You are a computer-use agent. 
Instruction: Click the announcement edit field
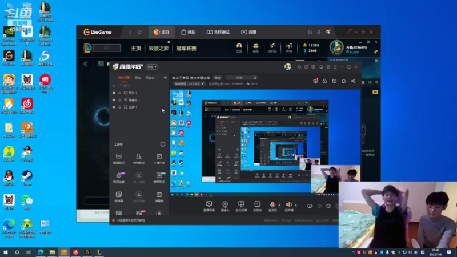pos(241,78)
